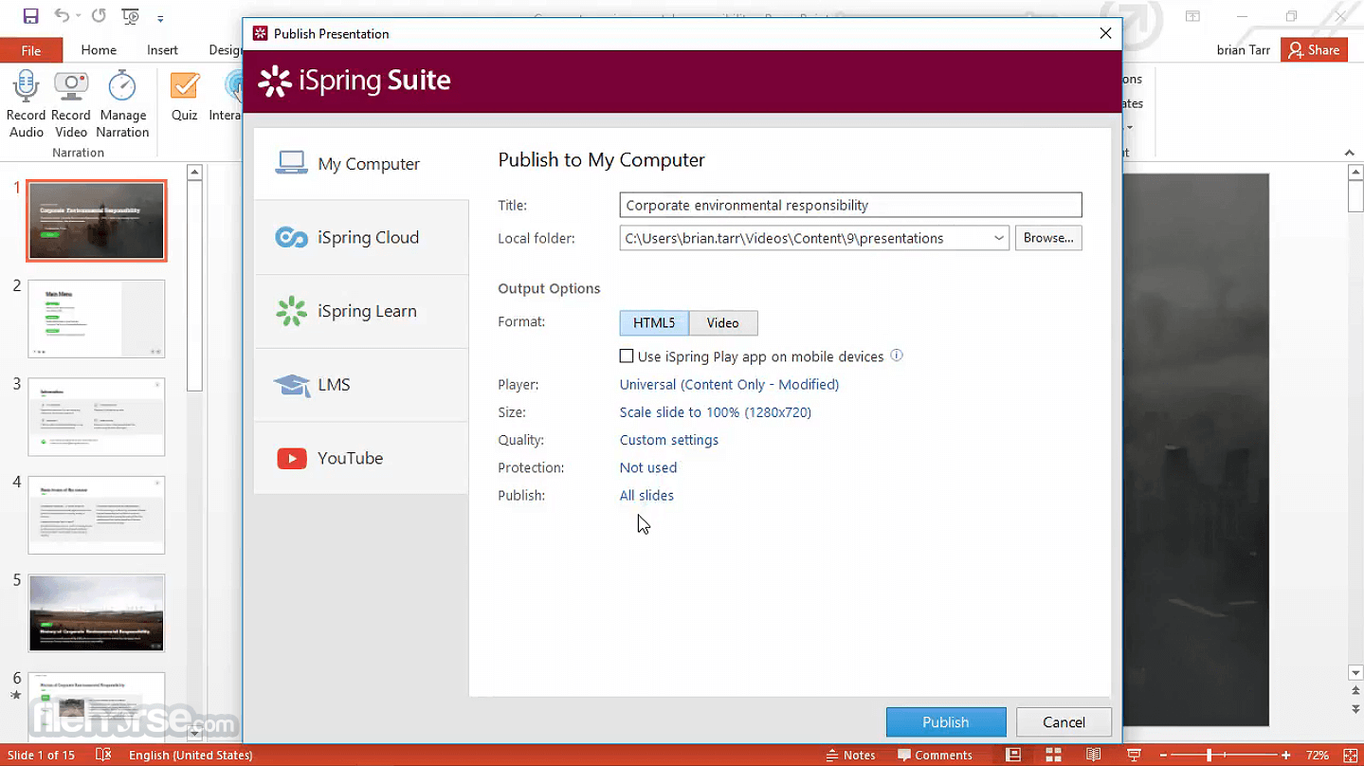Click Scale slide to 100% (1280x720) link
Screen dimensions: 1364x766
click(716, 412)
